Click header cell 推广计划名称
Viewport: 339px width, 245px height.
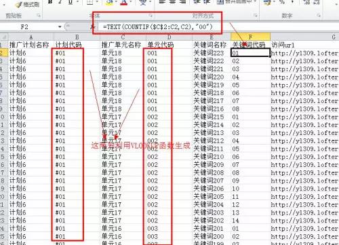coord(31,45)
